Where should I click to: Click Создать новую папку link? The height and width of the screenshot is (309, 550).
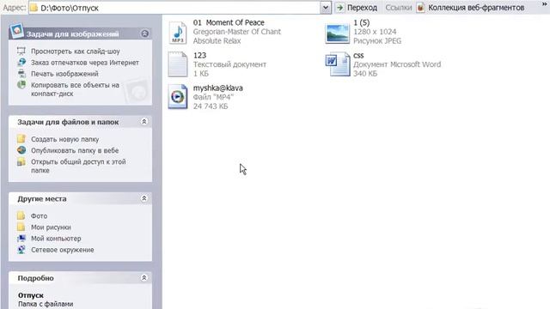[65, 139]
